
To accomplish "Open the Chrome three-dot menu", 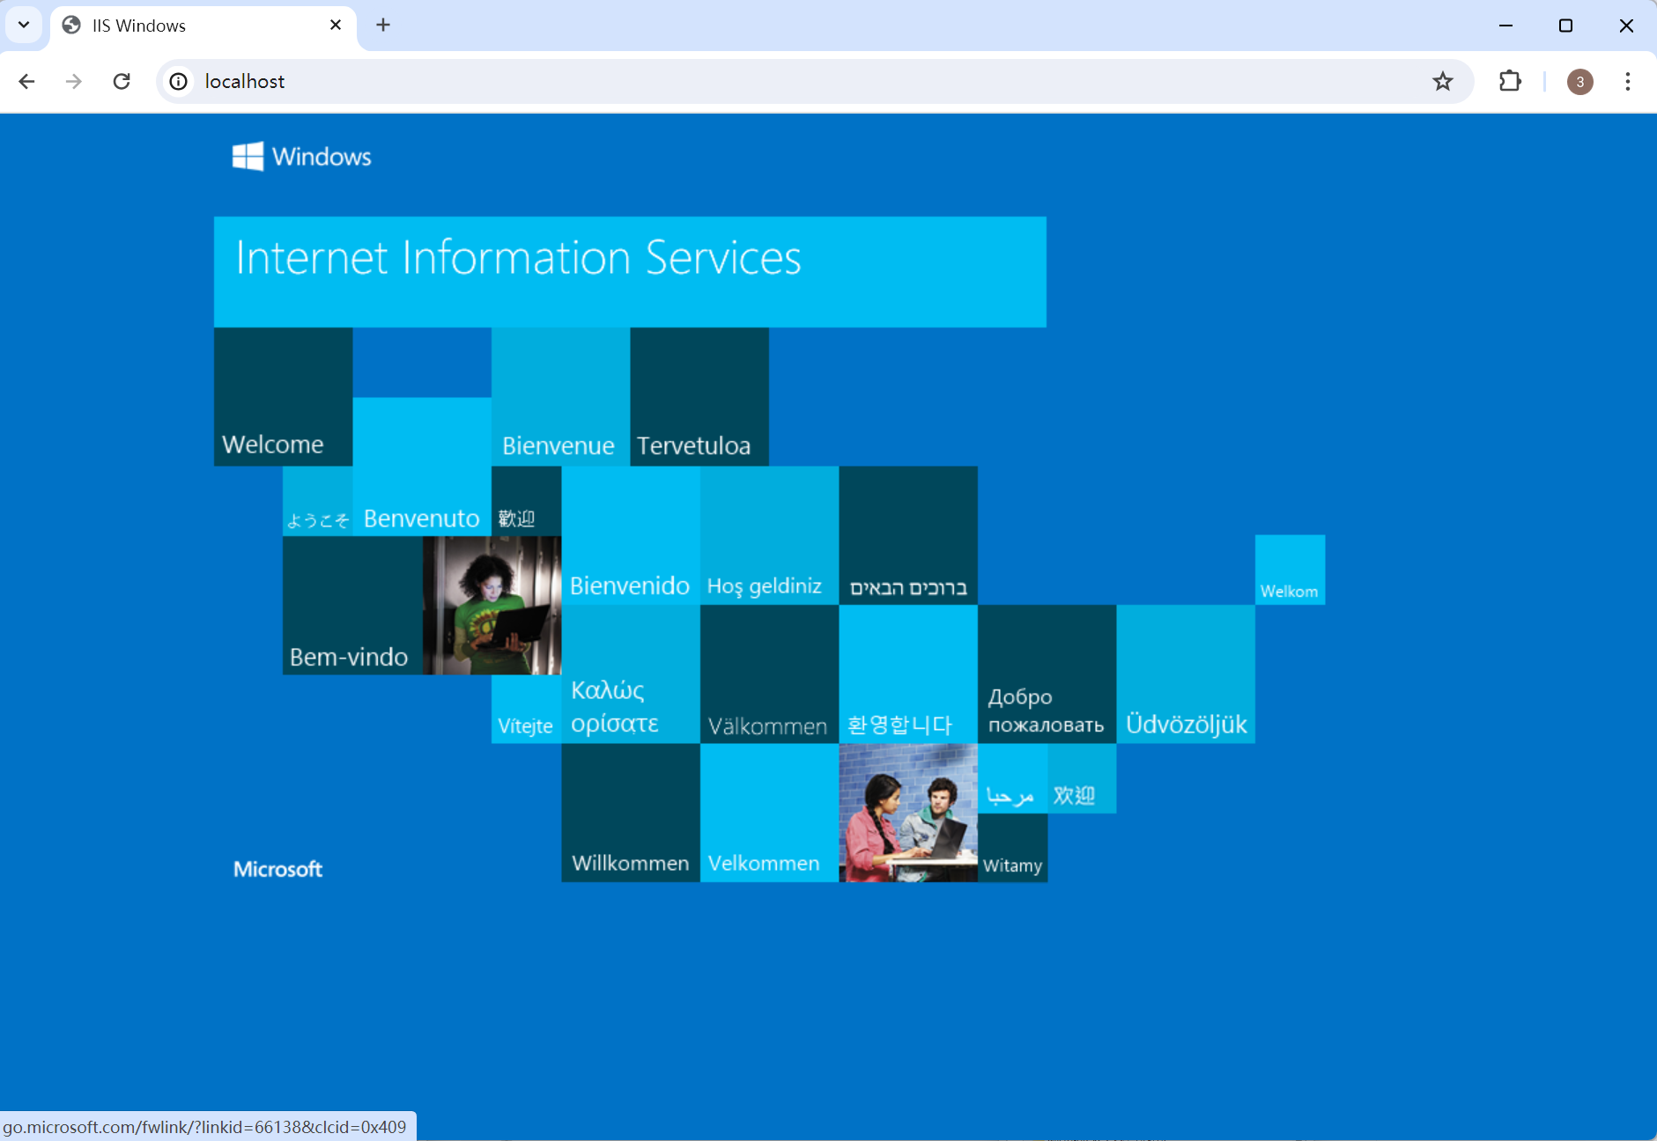I will (1627, 82).
